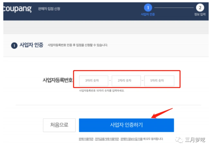The image size is (212, 149).
Task: Click the 사업자 인증 section heading
Action: coord(31,45)
